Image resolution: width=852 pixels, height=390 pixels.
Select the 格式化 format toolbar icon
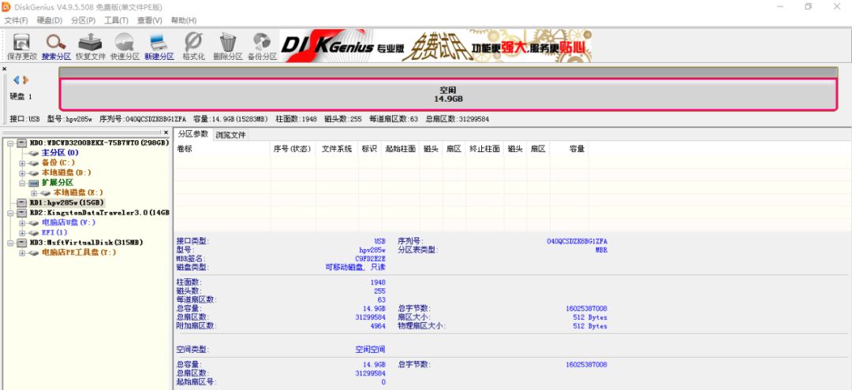click(193, 46)
